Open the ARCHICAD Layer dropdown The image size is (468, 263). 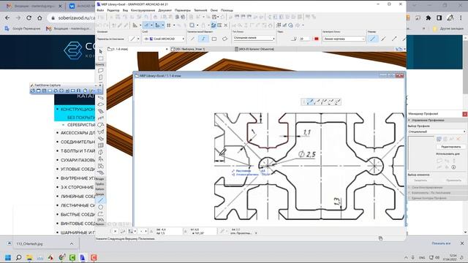(x=164, y=39)
